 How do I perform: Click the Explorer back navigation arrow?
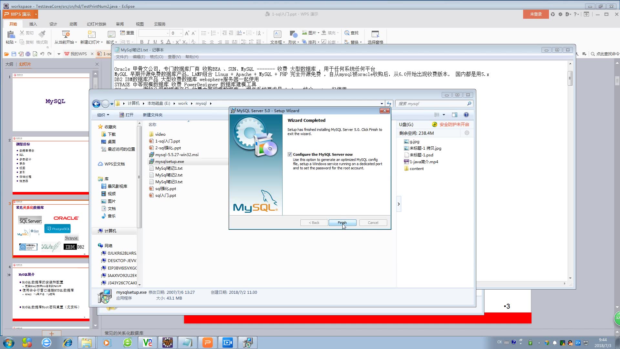coord(96,104)
